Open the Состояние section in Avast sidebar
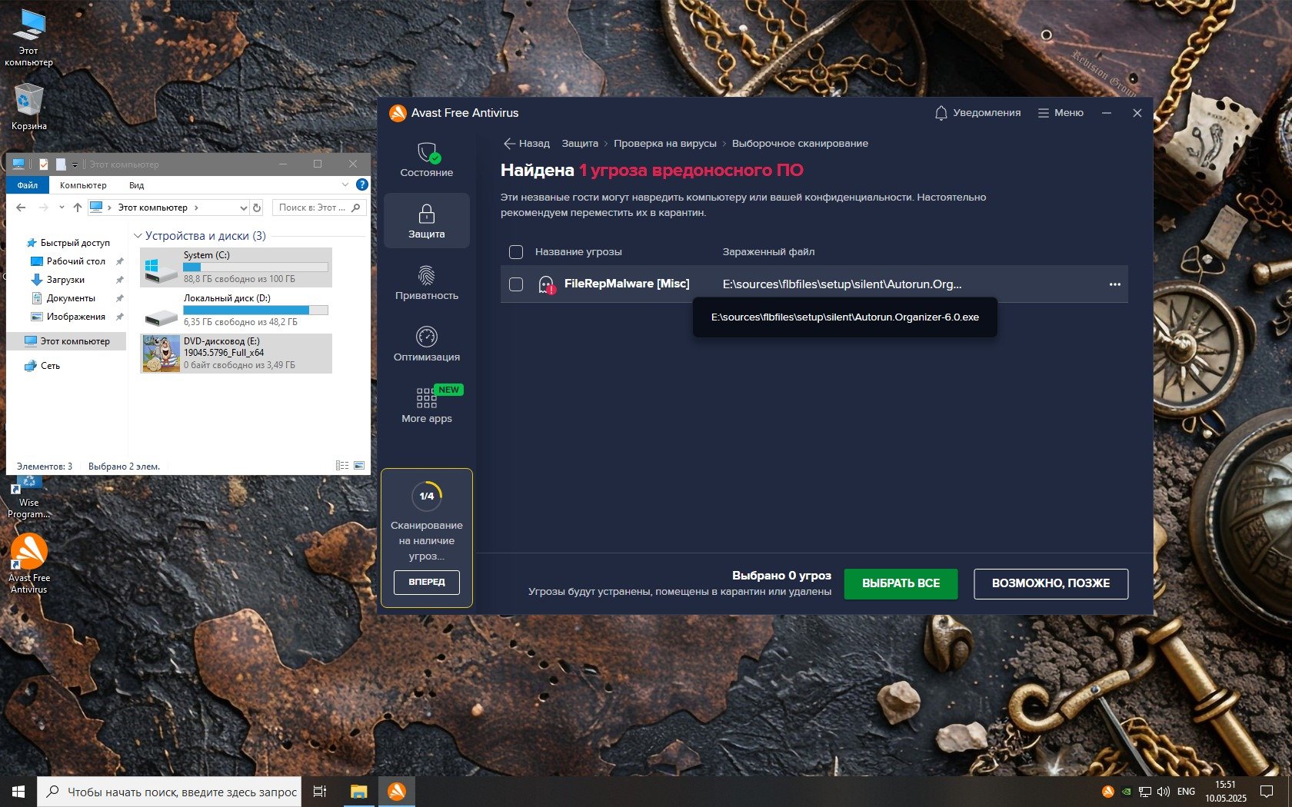The width and height of the screenshot is (1292, 807). (427, 160)
